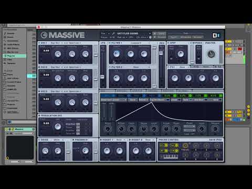Grab the Vel macro crosshair handle

(x=176, y=145)
